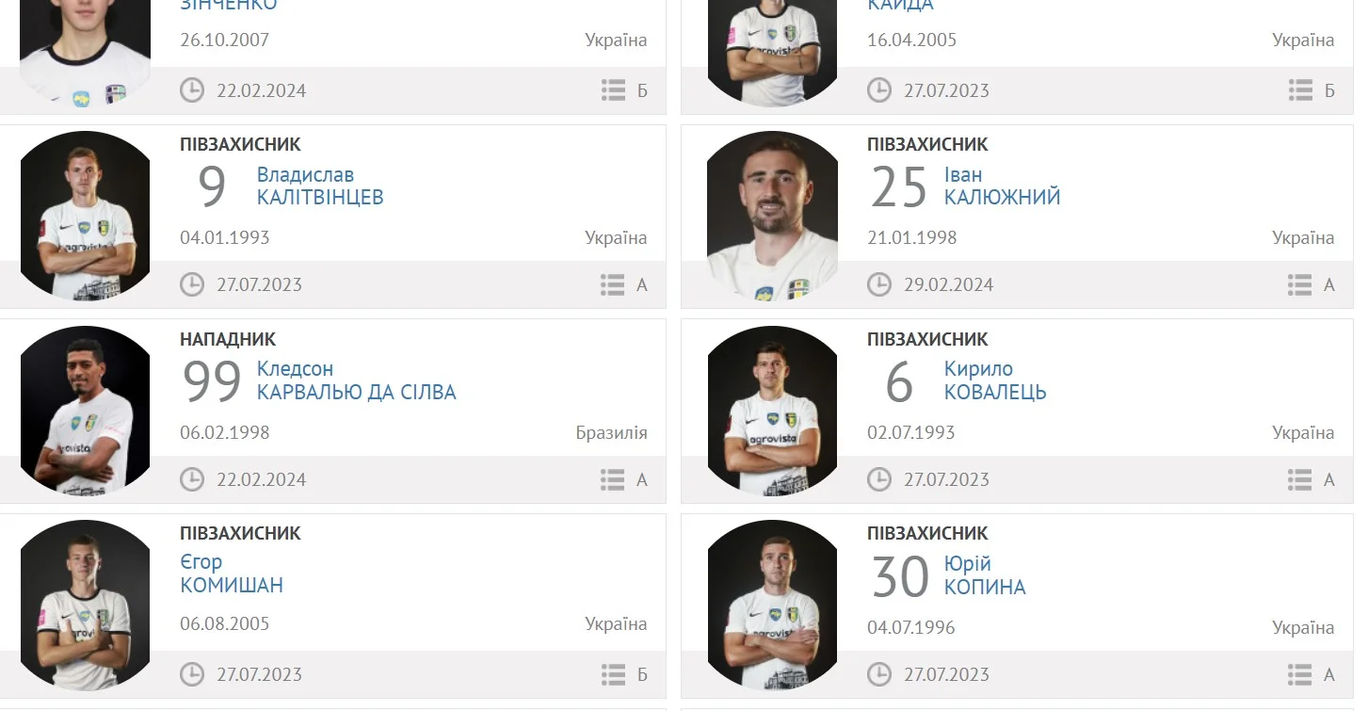Click the clock icon in Komishan's card
This screenshot has height=711, width=1368.
click(x=192, y=674)
